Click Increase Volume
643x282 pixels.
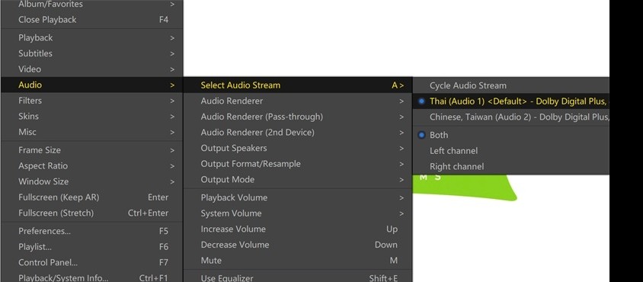[x=297, y=229]
